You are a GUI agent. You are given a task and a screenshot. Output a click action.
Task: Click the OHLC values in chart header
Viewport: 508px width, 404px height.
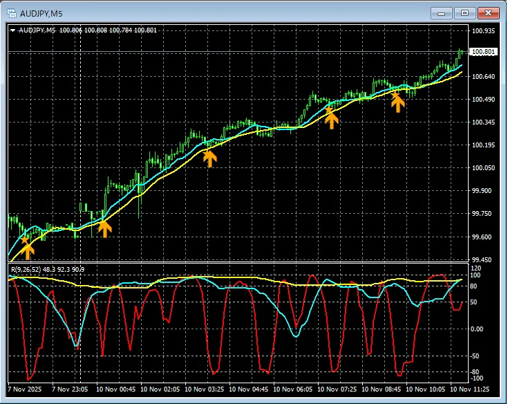108,30
